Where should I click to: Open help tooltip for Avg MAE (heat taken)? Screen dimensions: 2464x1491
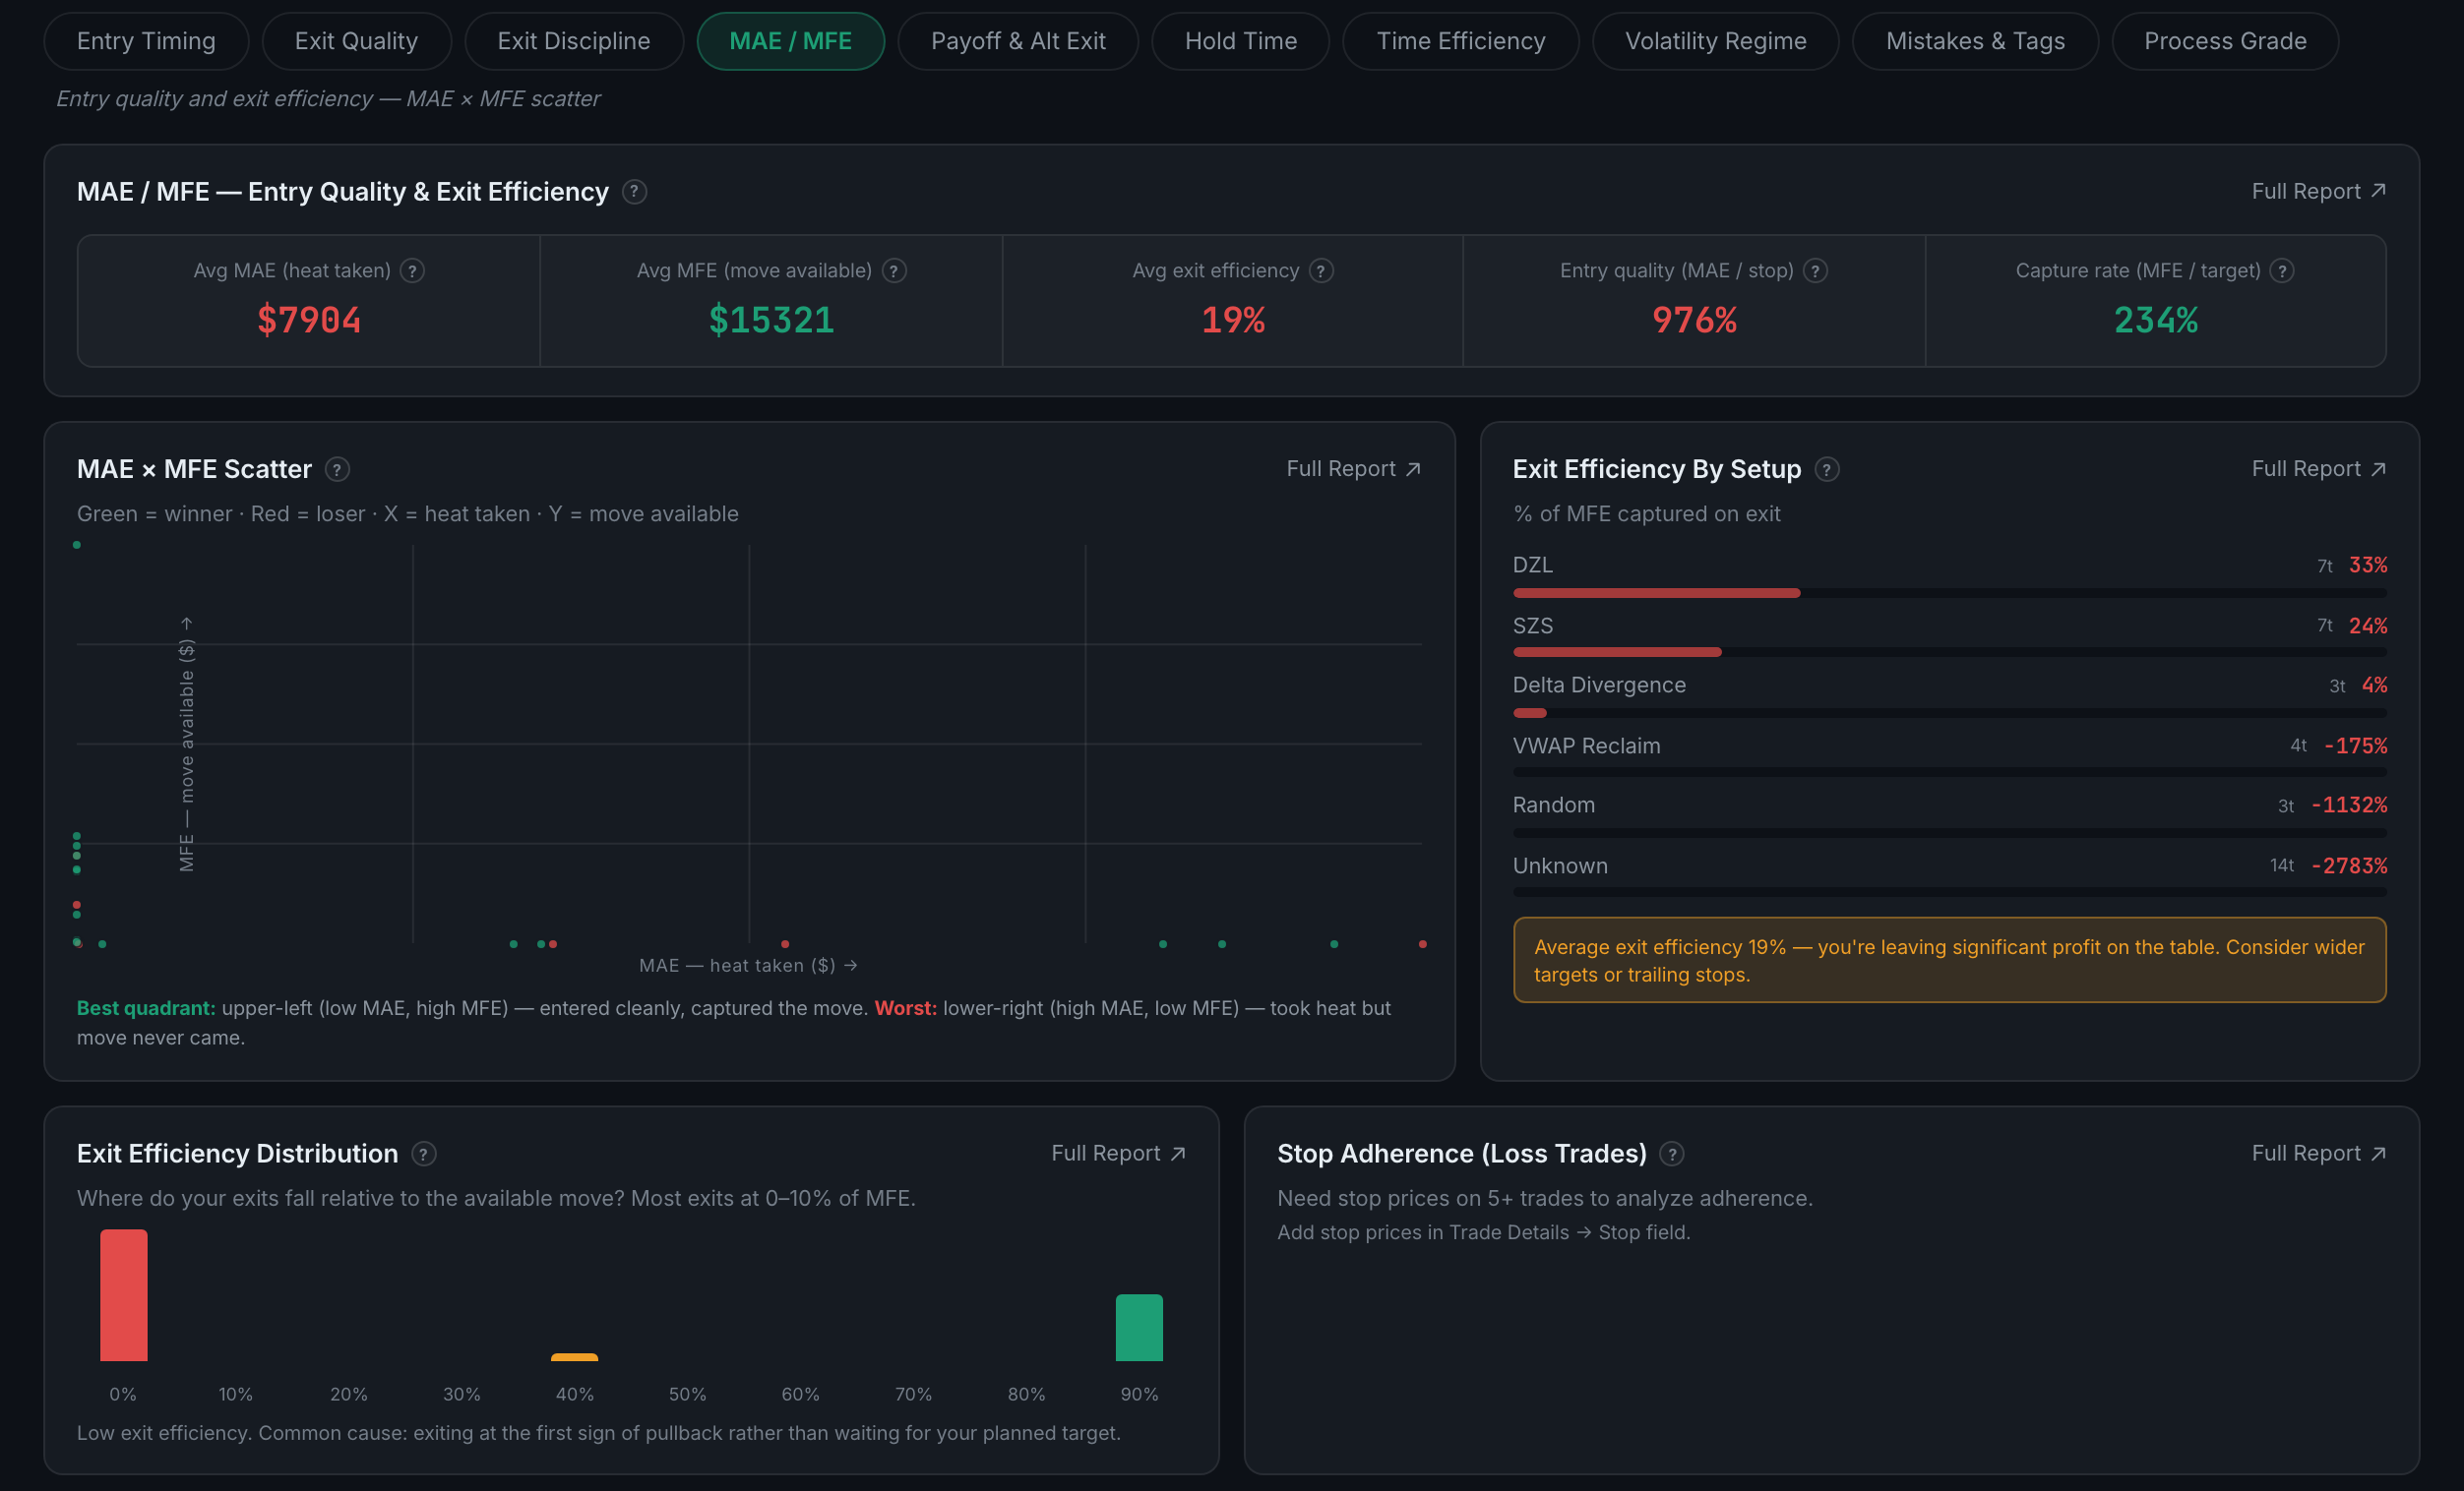tap(412, 270)
